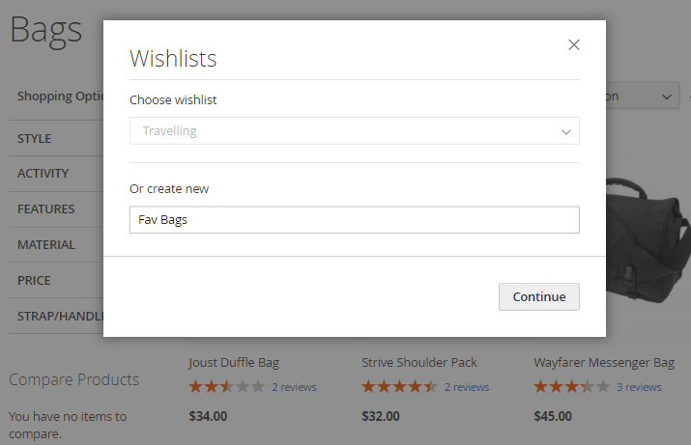Click the black messenger bag product image
This screenshot has height=445, width=691.
pos(648,241)
